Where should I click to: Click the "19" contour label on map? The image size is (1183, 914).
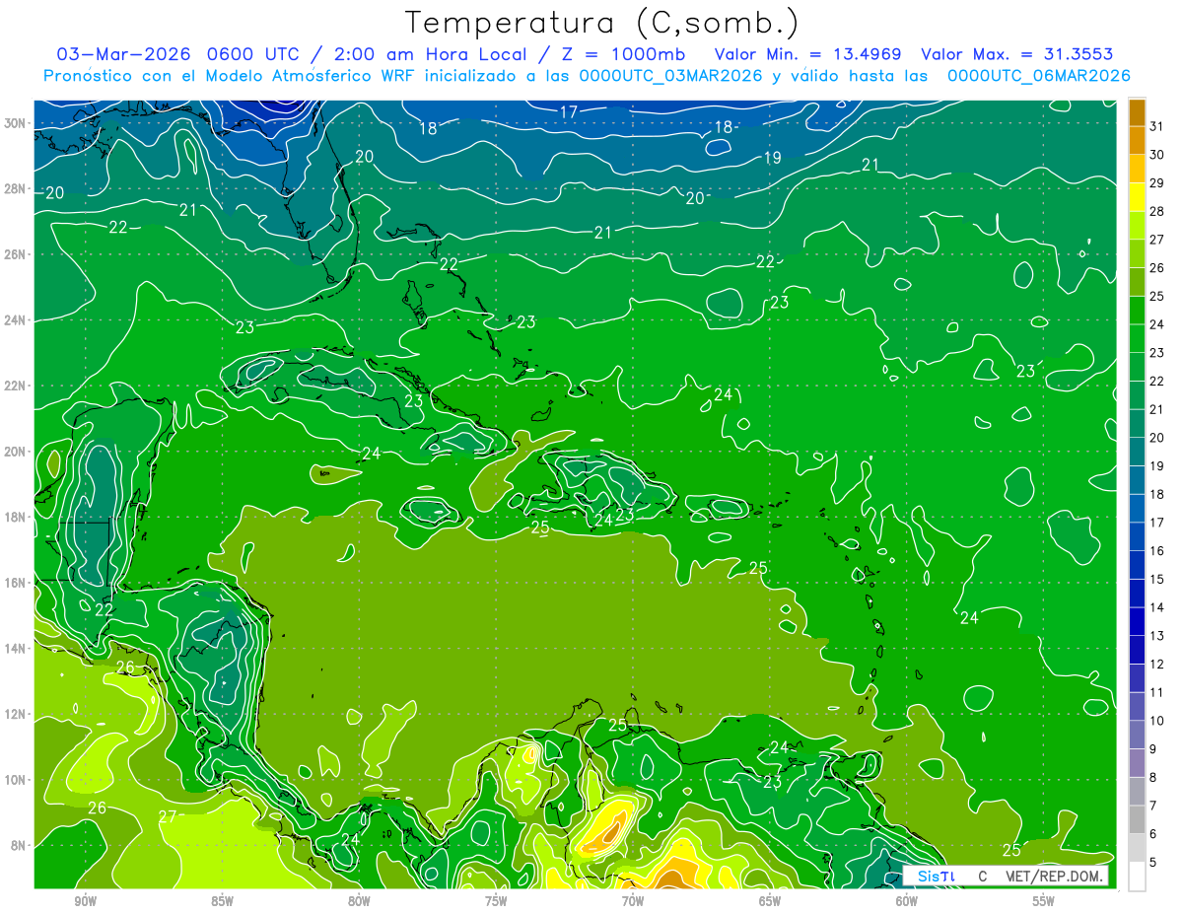(x=773, y=158)
